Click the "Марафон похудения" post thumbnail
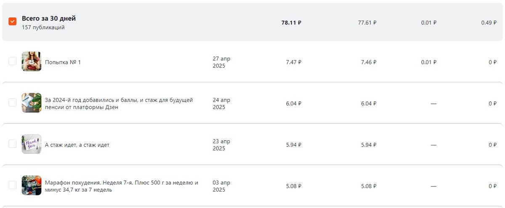This screenshot has height=208, width=505. (32, 185)
